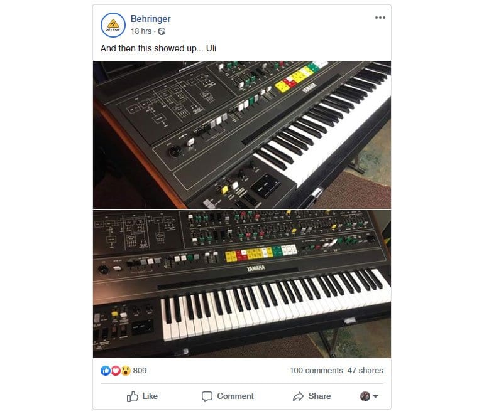This screenshot has width=484, height=414.
Task: Click the speech bubble comment icon
Action: tap(207, 396)
